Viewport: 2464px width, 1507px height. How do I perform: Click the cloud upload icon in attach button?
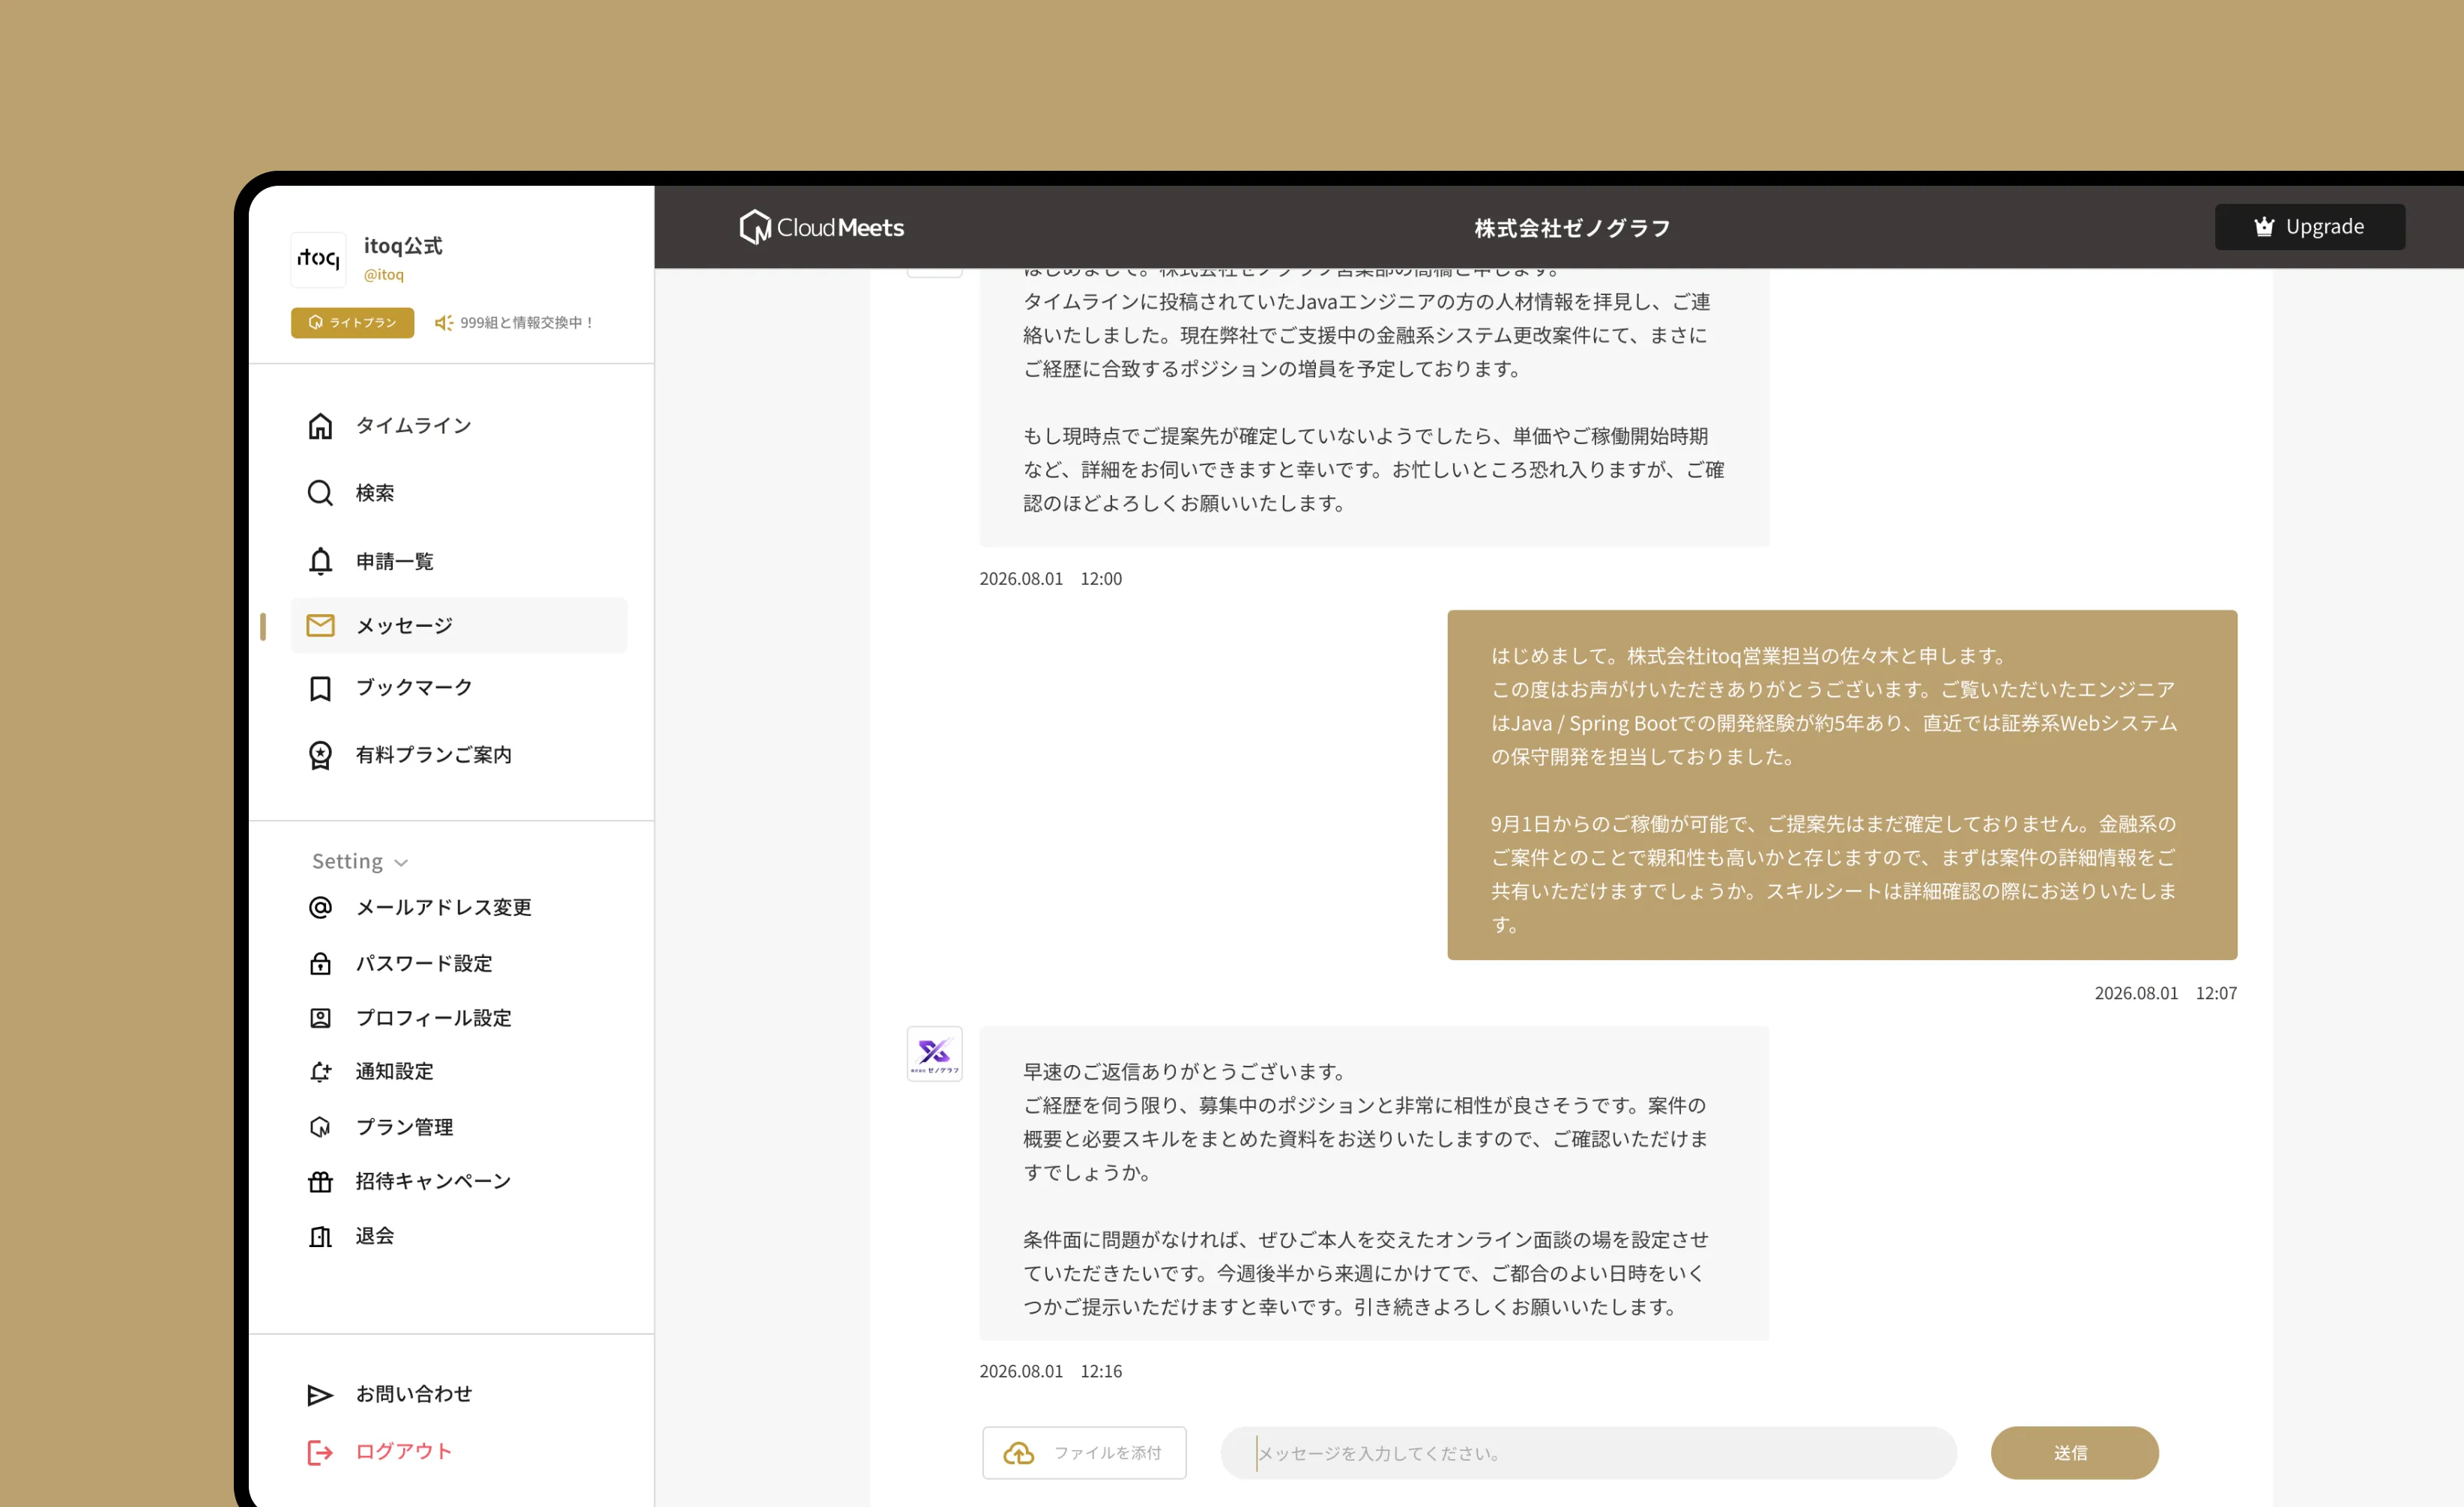(x=1019, y=1453)
